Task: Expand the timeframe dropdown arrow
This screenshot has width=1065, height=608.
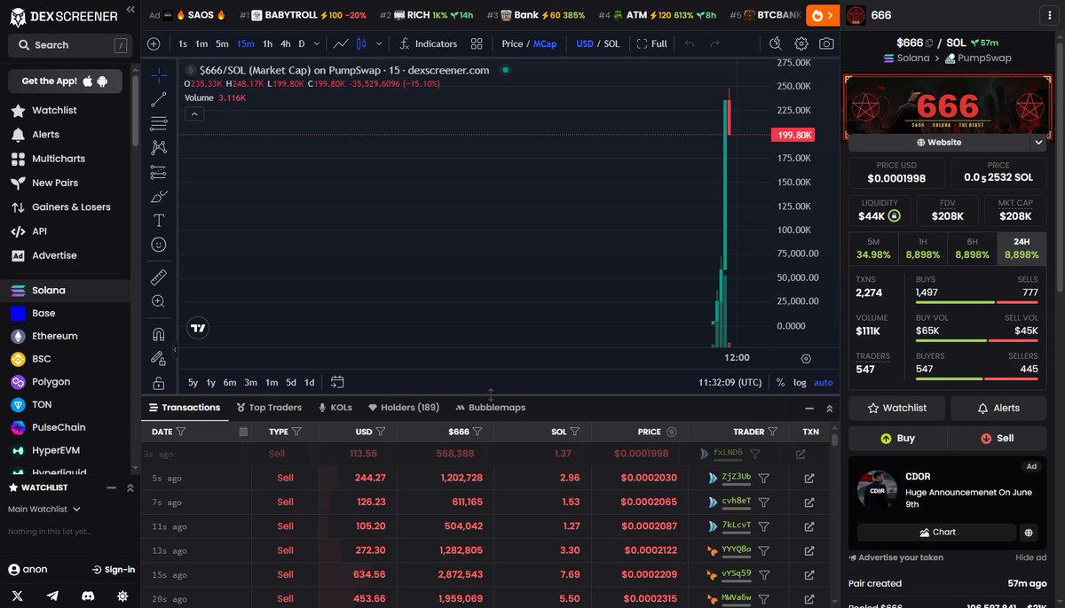Action: pyautogui.click(x=317, y=43)
